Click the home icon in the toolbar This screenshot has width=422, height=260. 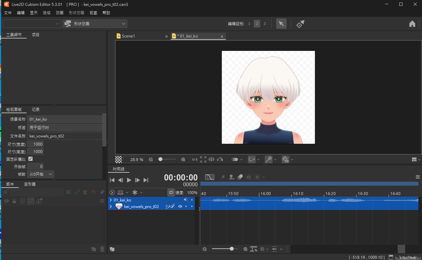tap(412, 24)
